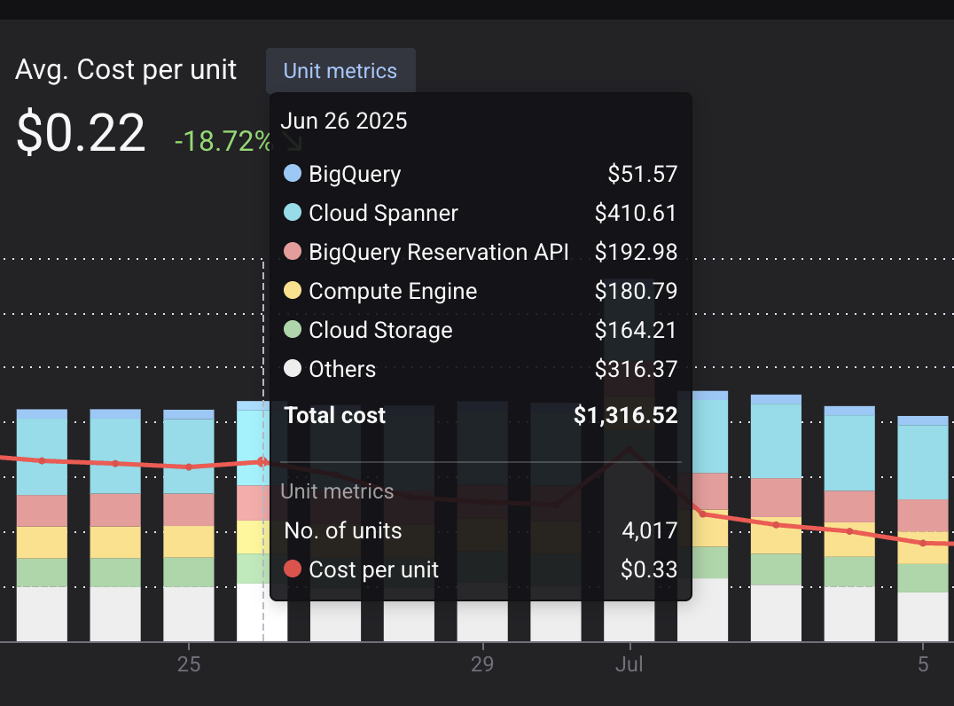The width and height of the screenshot is (954, 706).
Task: Click the $0.22 average cost value
Action: (x=81, y=133)
